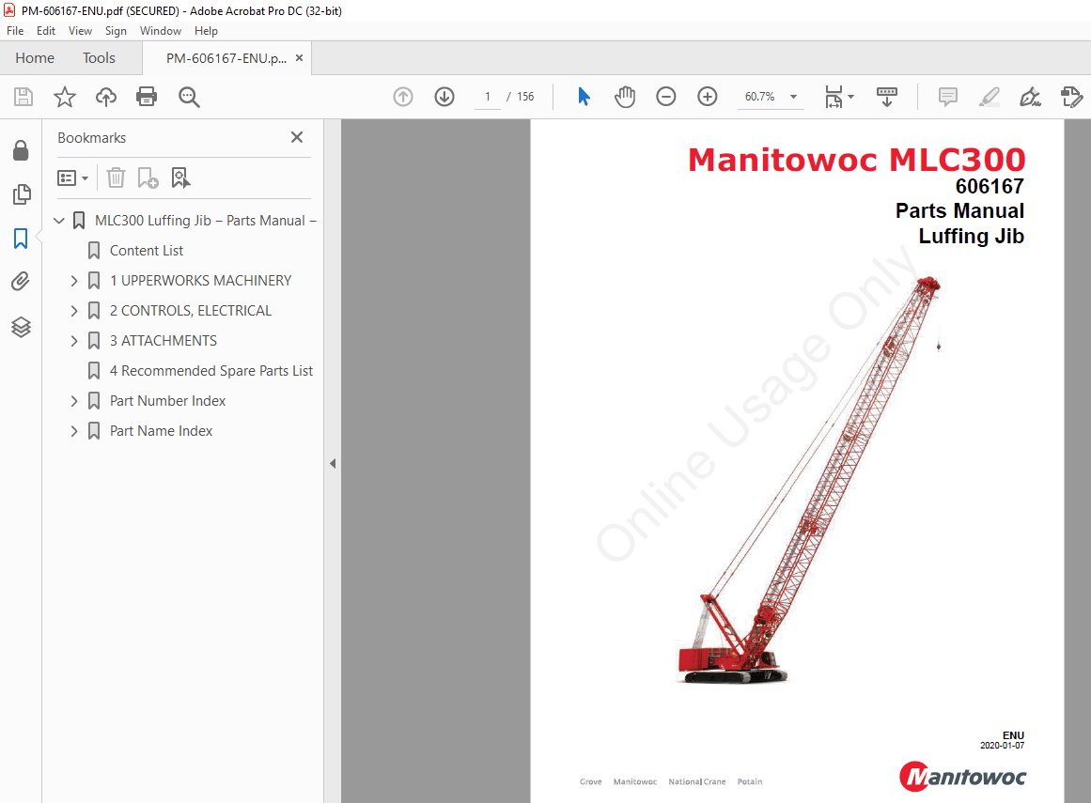Select 1 UPPERWORKS MACHINERY bookmark text
Image resolution: width=1091 pixels, height=803 pixels.
[200, 281]
